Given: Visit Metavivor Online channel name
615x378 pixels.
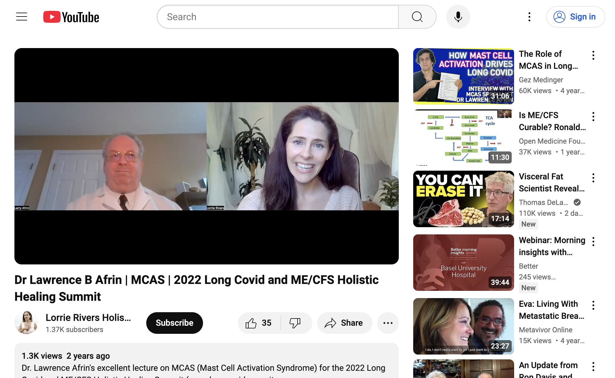Looking at the screenshot, I should [x=546, y=330].
